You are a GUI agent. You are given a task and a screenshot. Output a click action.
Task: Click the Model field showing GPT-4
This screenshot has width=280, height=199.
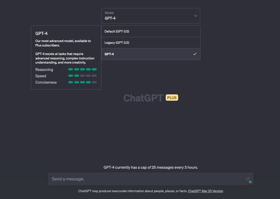coord(148,16)
